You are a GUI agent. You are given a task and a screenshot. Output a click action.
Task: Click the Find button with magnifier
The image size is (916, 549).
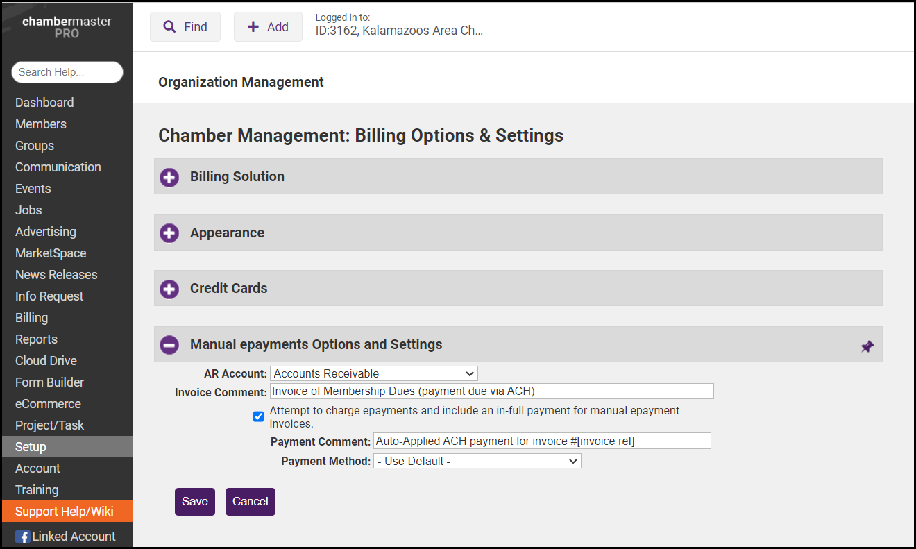click(x=185, y=27)
